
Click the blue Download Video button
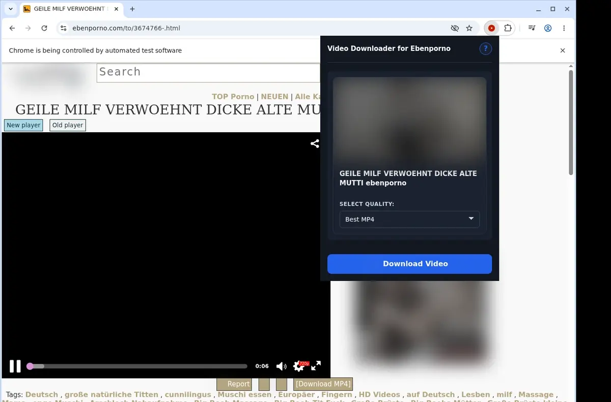(x=409, y=264)
